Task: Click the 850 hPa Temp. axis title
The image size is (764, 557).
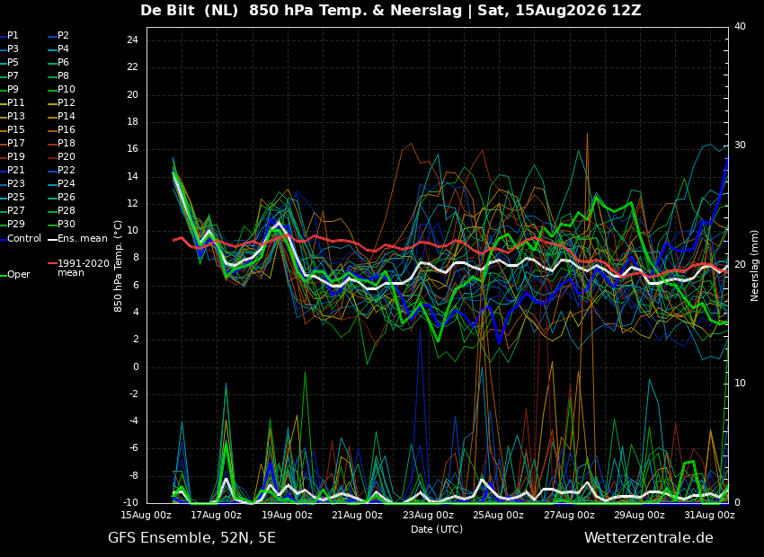Action: point(119,266)
